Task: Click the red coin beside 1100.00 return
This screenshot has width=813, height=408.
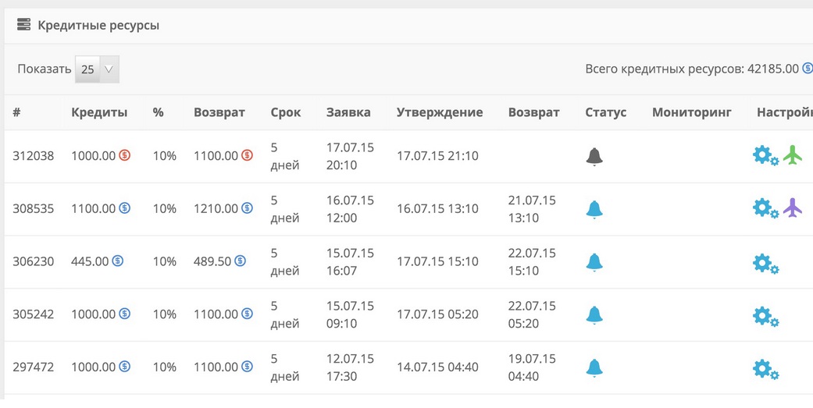Action: [x=247, y=156]
